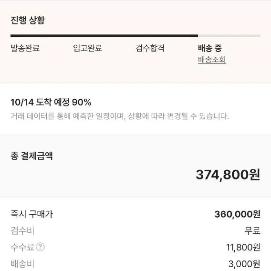271x271 pixels.
Task: Open the 수수료 help question-mark icon
Action: point(40,247)
